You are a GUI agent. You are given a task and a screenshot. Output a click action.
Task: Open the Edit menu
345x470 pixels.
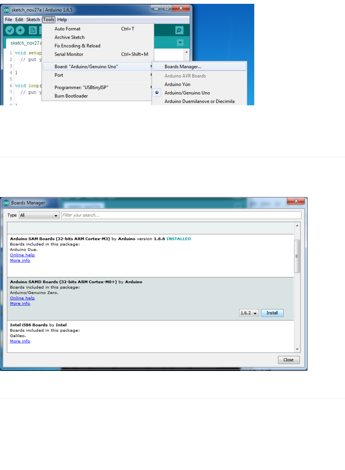(x=19, y=20)
